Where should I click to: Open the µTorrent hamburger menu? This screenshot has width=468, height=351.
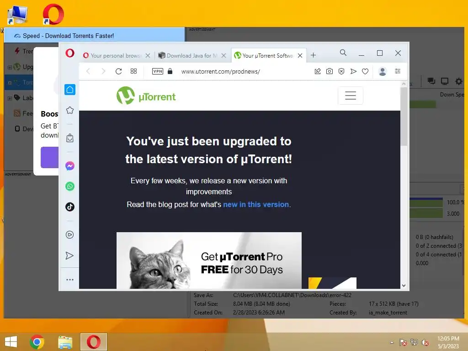(351, 96)
